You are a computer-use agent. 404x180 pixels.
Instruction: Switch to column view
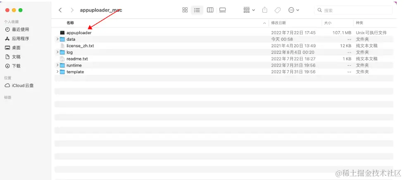210,10
